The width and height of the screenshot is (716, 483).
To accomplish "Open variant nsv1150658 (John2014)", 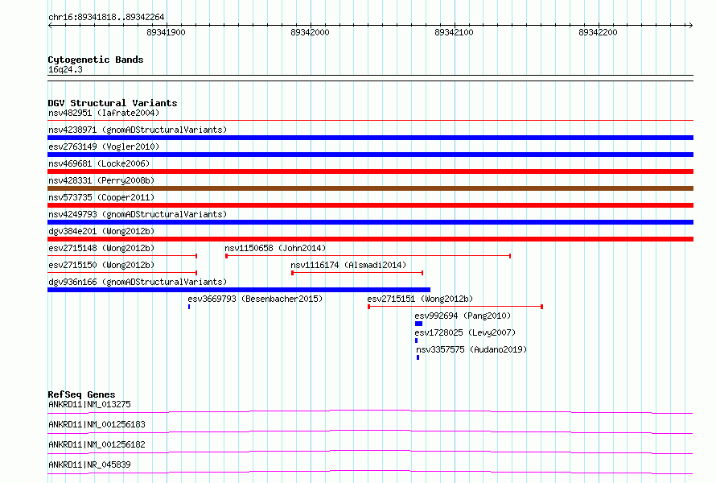I will 275,248.
